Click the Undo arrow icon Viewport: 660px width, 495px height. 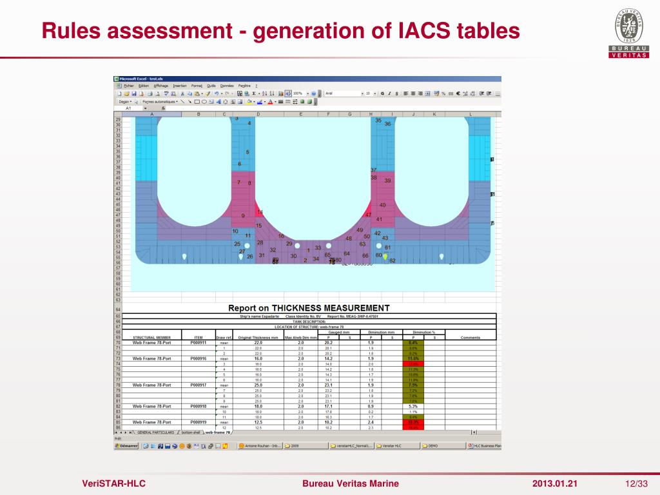tap(217, 93)
